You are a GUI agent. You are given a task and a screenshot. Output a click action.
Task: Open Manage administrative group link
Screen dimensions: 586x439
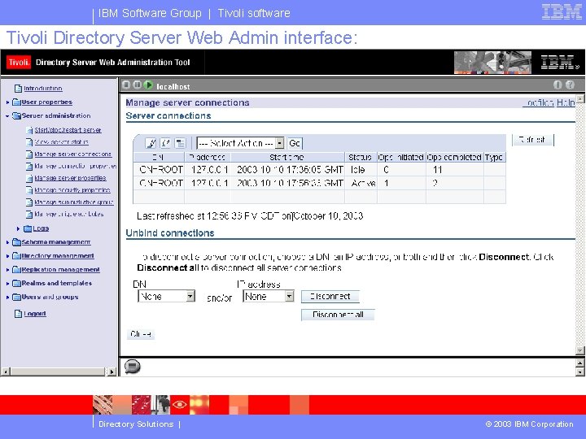point(74,202)
